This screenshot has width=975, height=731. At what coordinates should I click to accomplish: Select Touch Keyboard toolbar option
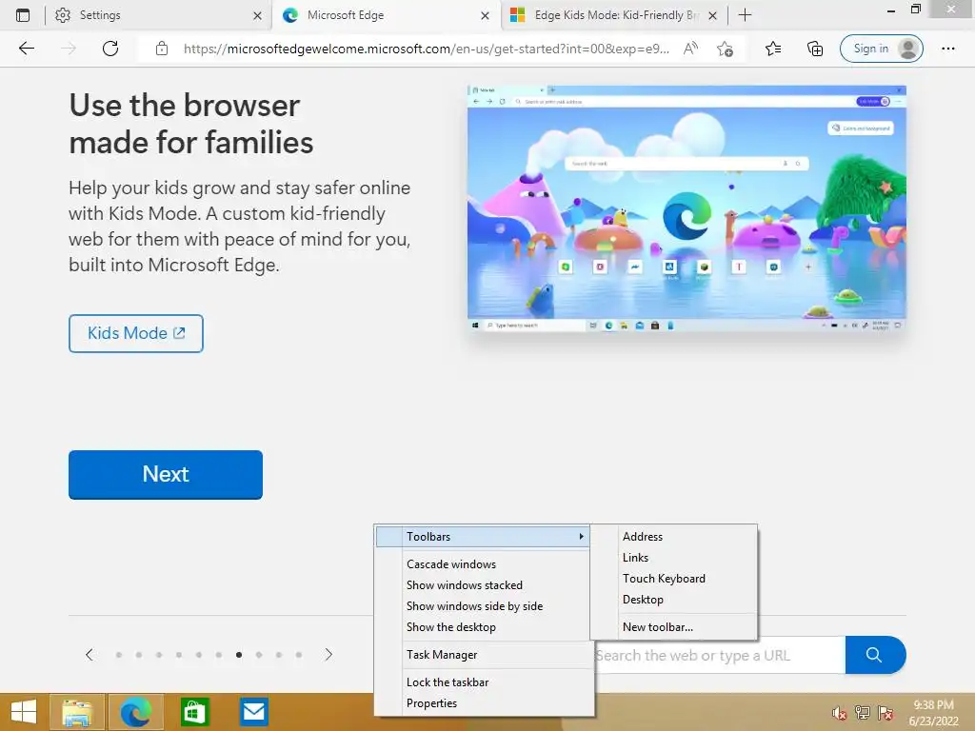pos(674,579)
